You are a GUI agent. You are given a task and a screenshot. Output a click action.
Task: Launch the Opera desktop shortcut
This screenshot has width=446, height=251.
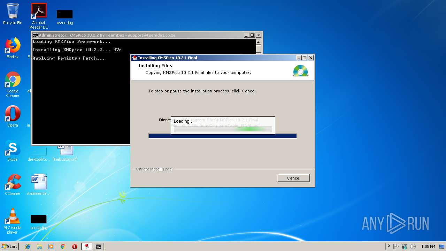(13, 116)
